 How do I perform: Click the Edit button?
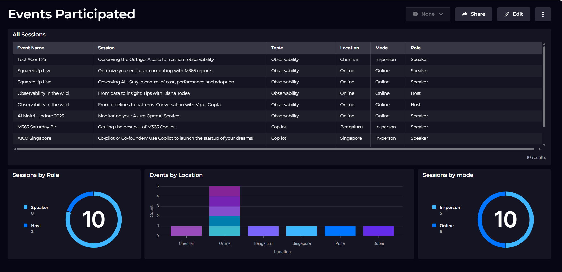513,14
